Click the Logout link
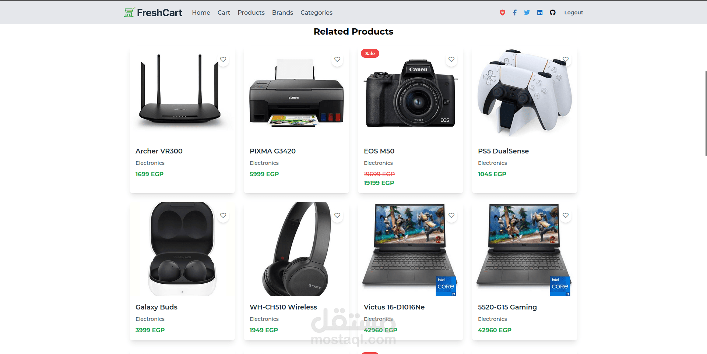This screenshot has height=354, width=707. 574,13
